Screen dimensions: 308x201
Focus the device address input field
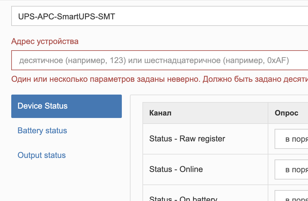pos(160,60)
